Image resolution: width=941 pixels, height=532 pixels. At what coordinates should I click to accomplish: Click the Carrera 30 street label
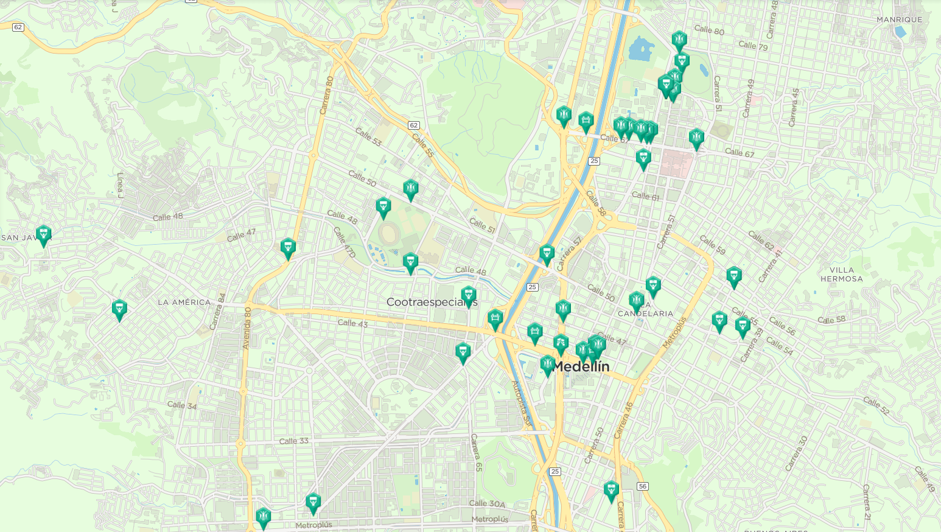pos(797,453)
